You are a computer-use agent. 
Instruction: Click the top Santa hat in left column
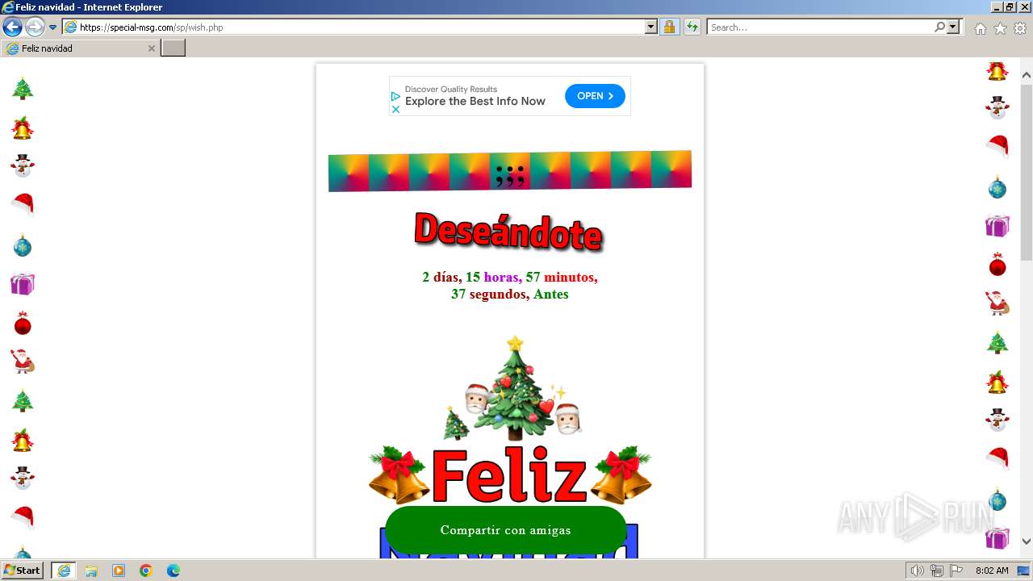click(x=23, y=205)
